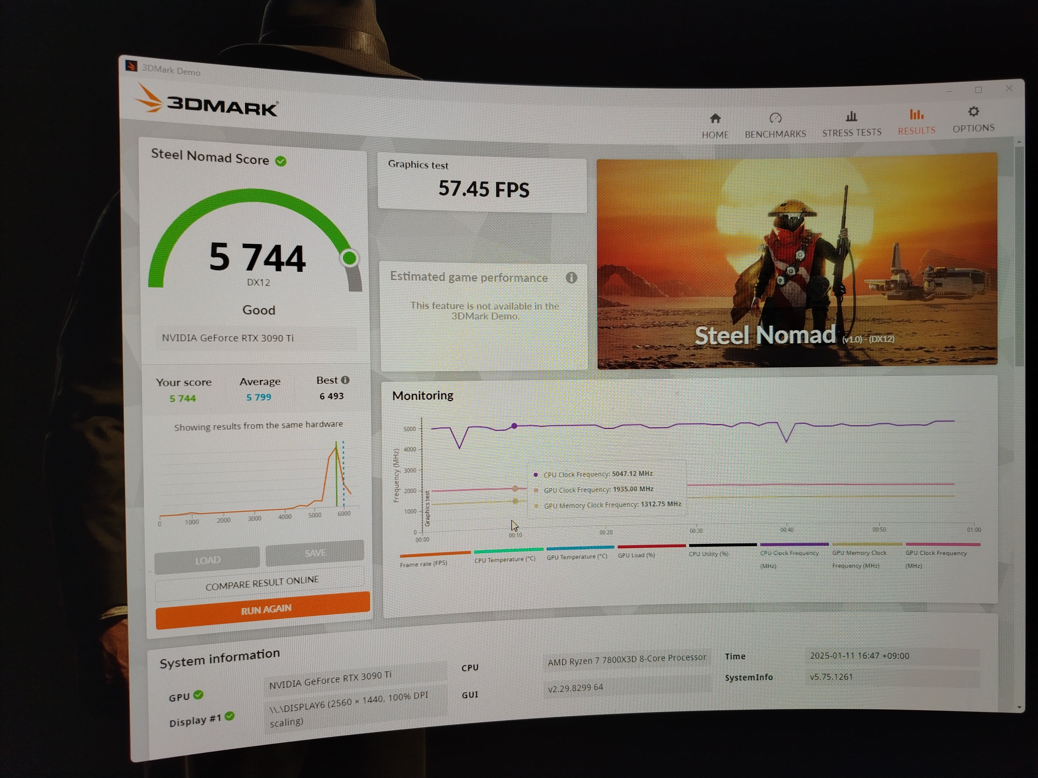Click the System information heading
This screenshot has width=1038, height=778.
point(220,658)
